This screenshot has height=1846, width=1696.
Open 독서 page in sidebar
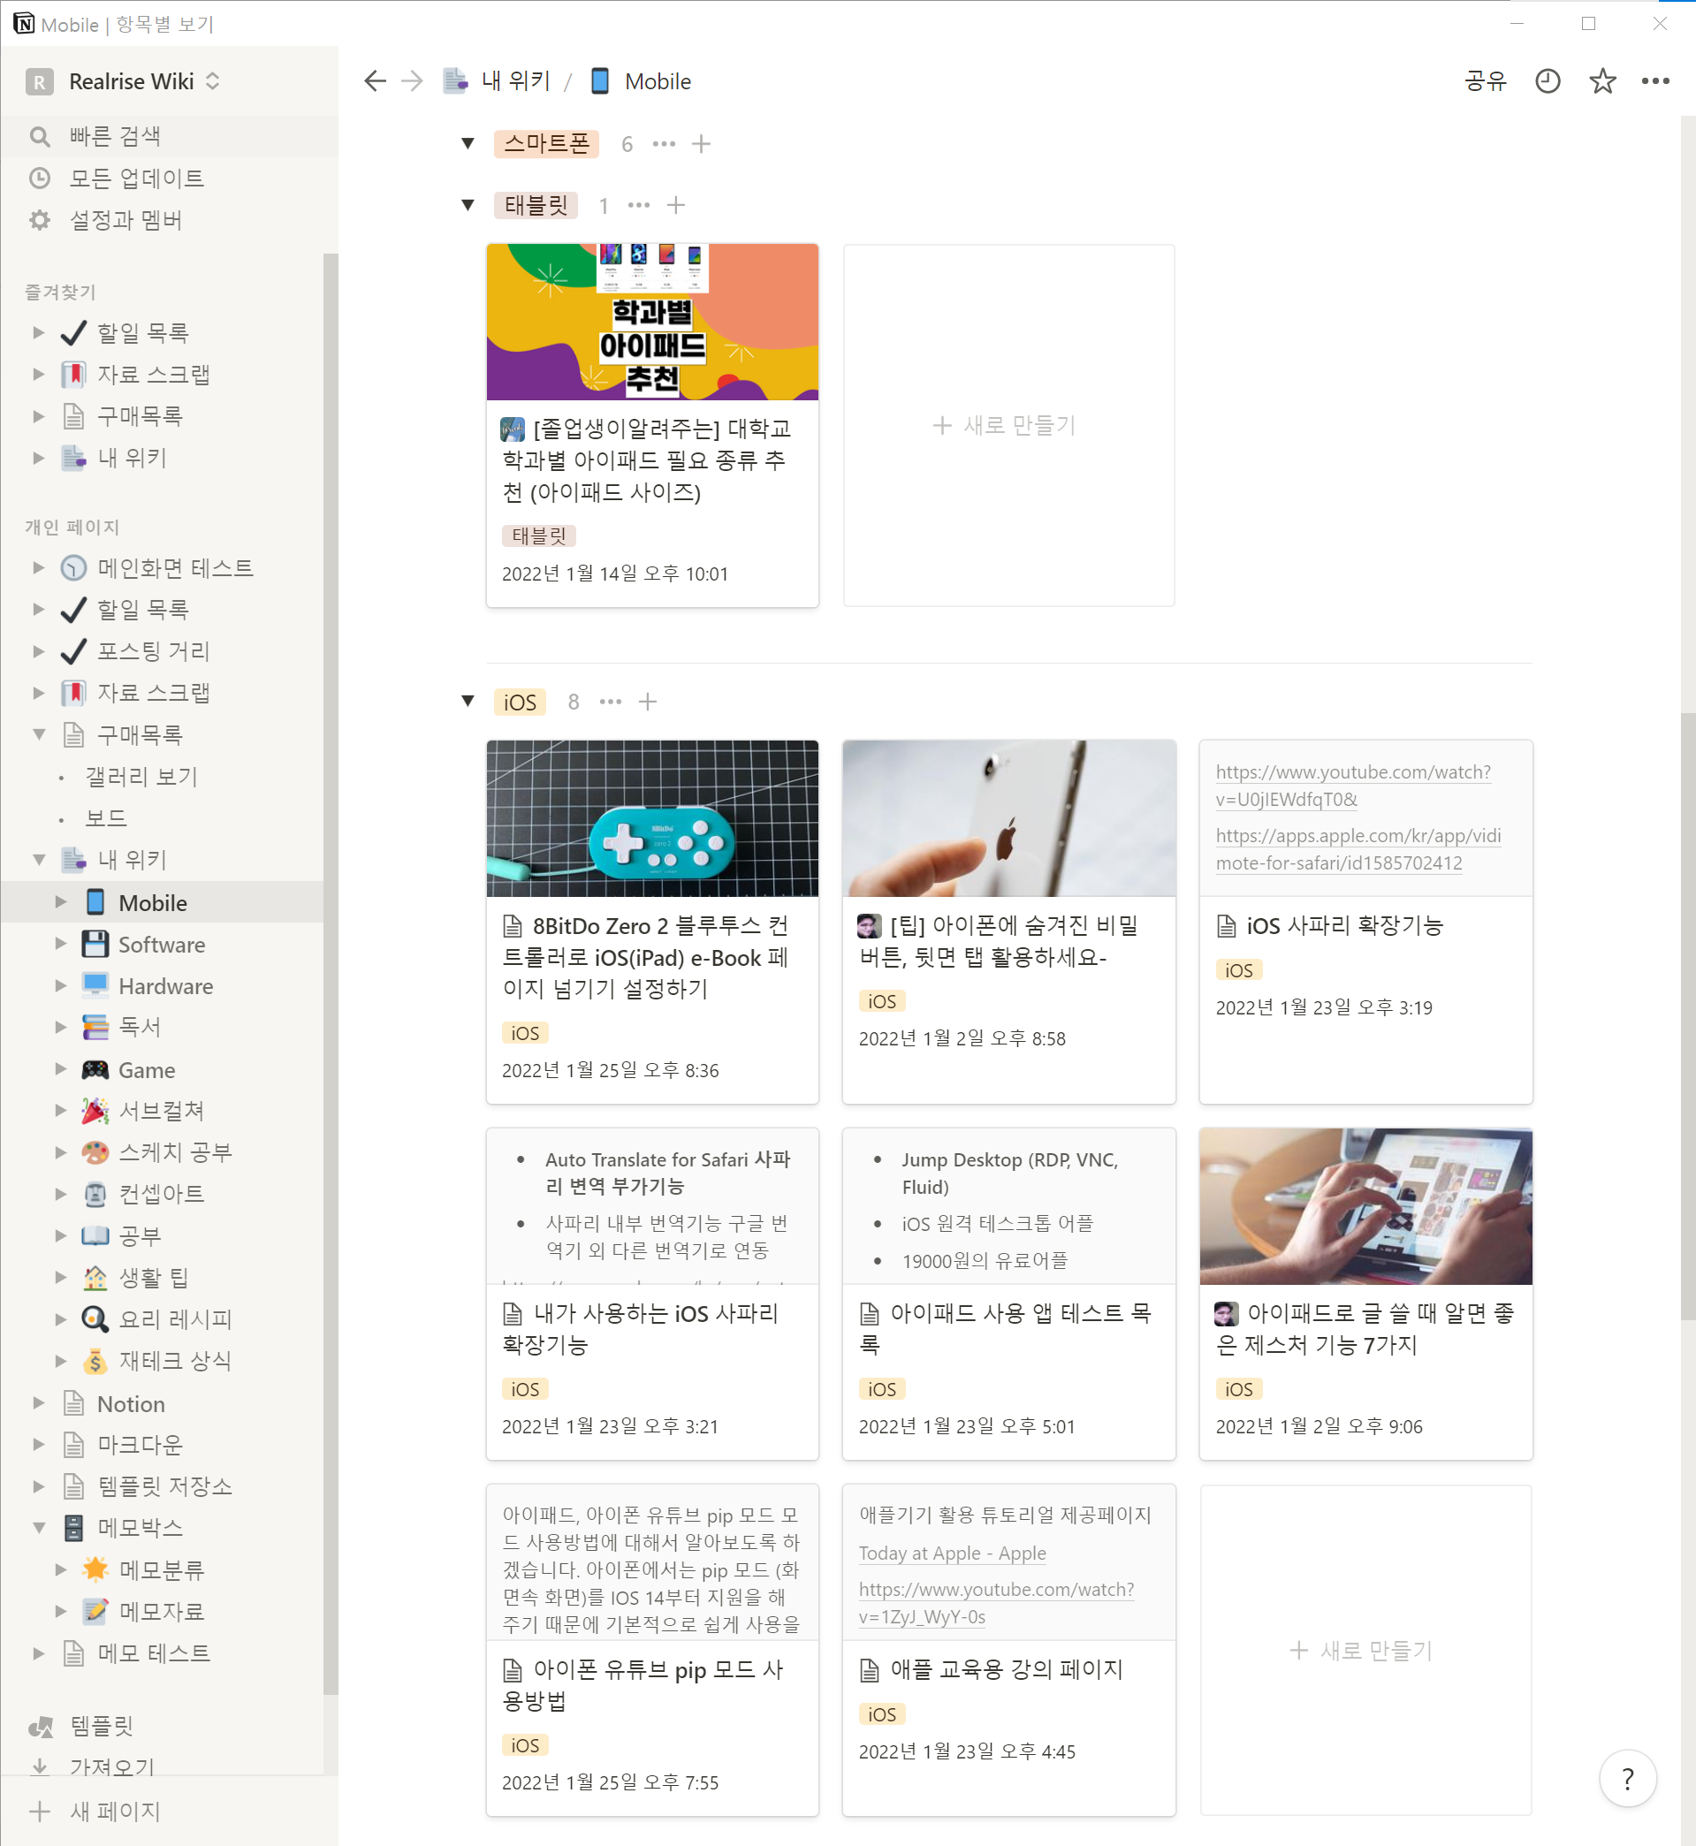(162, 1028)
